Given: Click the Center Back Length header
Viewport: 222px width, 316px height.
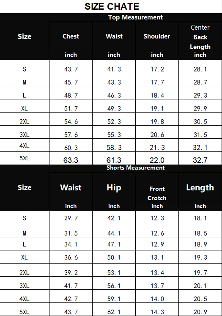Looking at the screenshot, I should [x=200, y=37].
